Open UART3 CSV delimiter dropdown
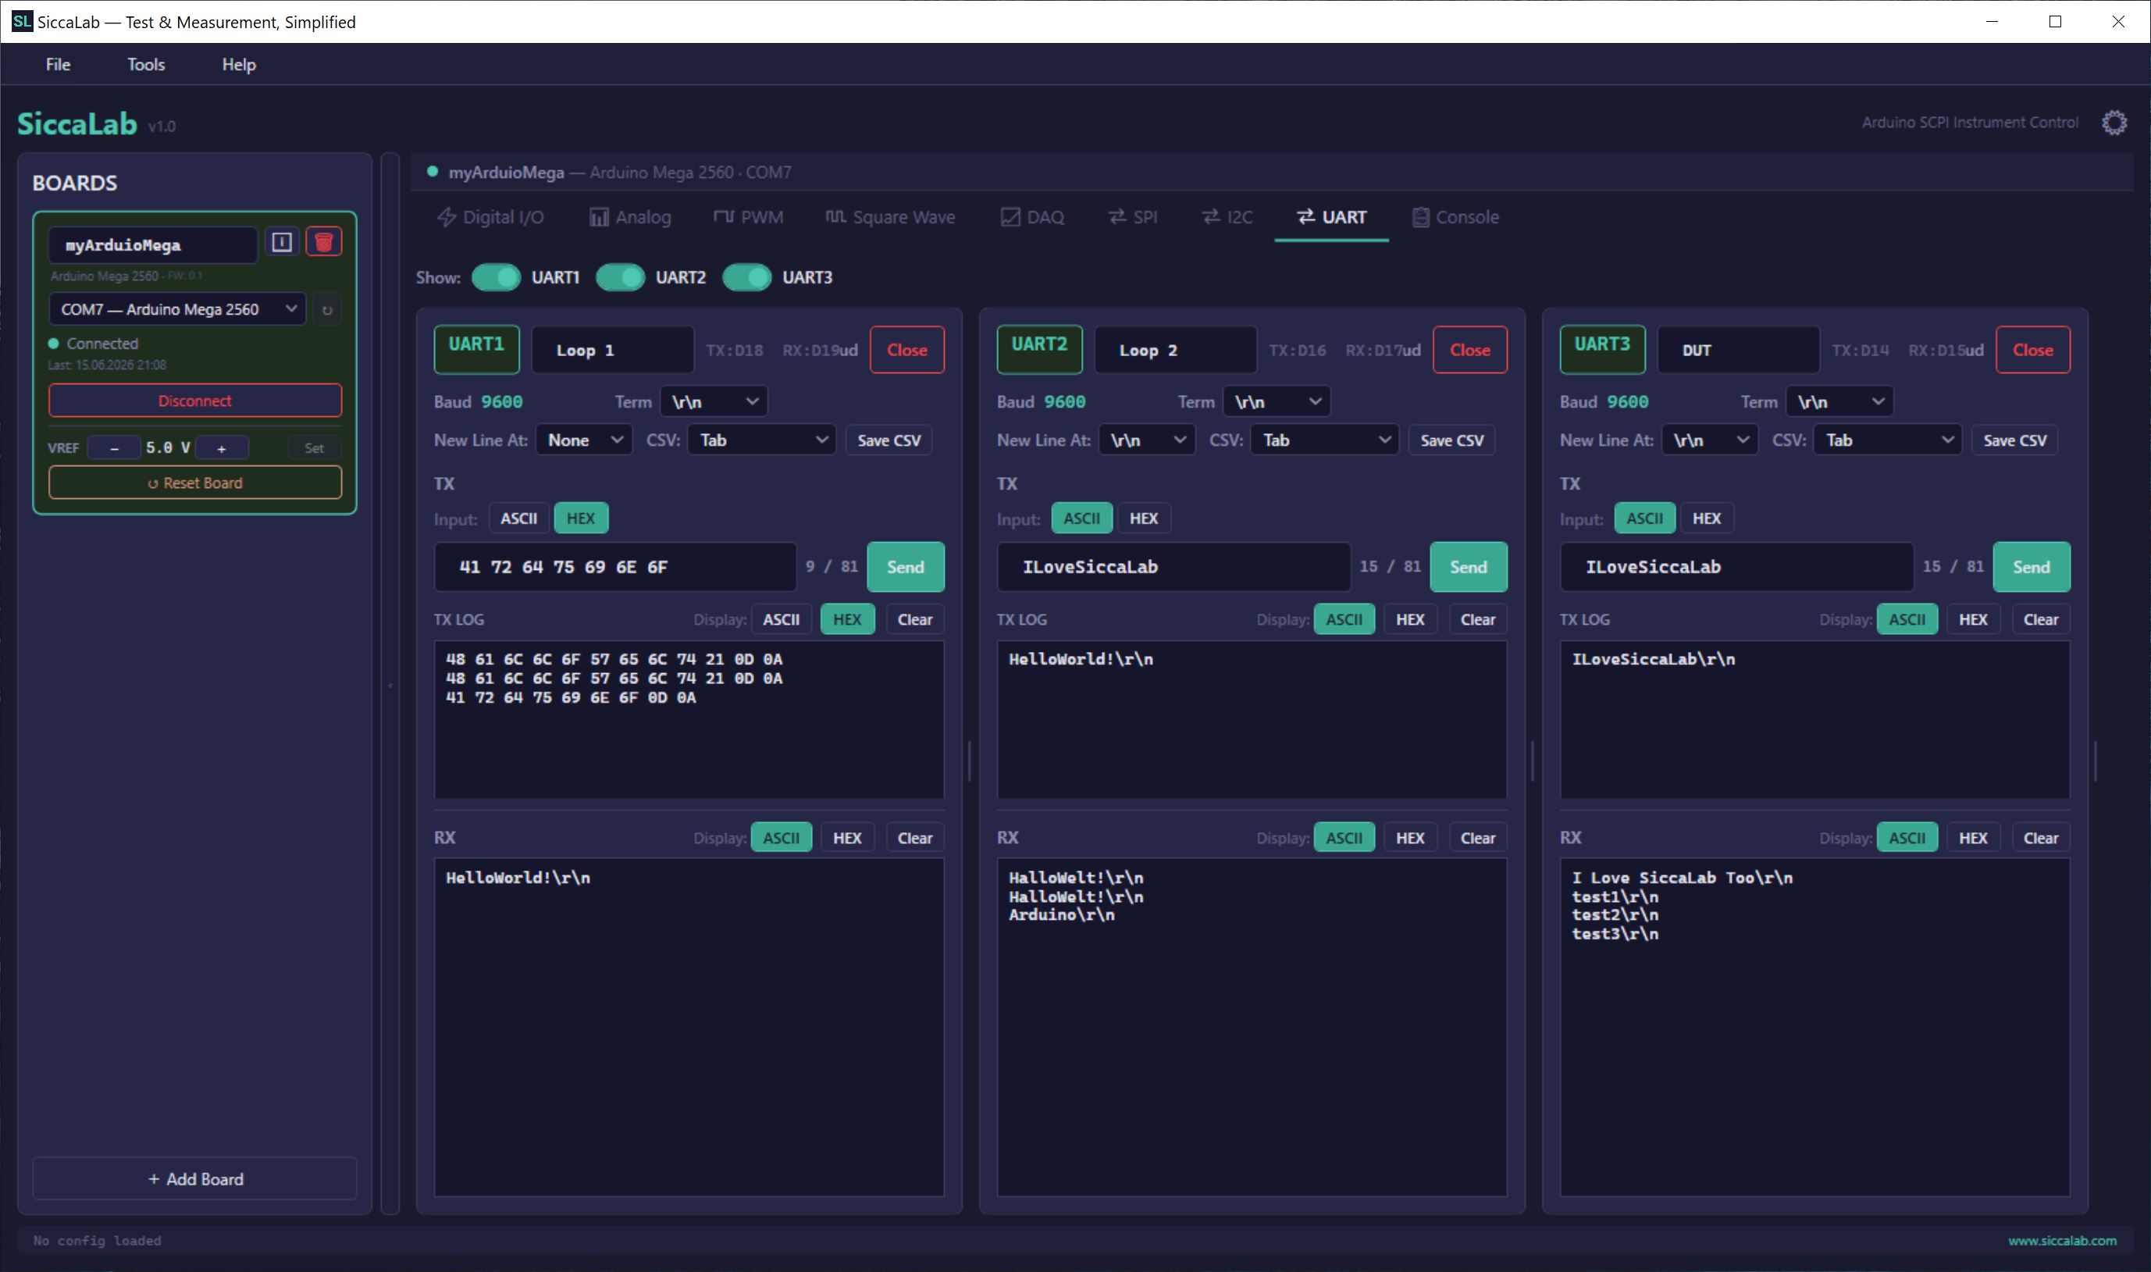2151x1272 pixels. 1887,440
